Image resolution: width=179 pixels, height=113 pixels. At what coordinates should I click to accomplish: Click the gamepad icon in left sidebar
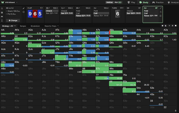click(2, 17)
